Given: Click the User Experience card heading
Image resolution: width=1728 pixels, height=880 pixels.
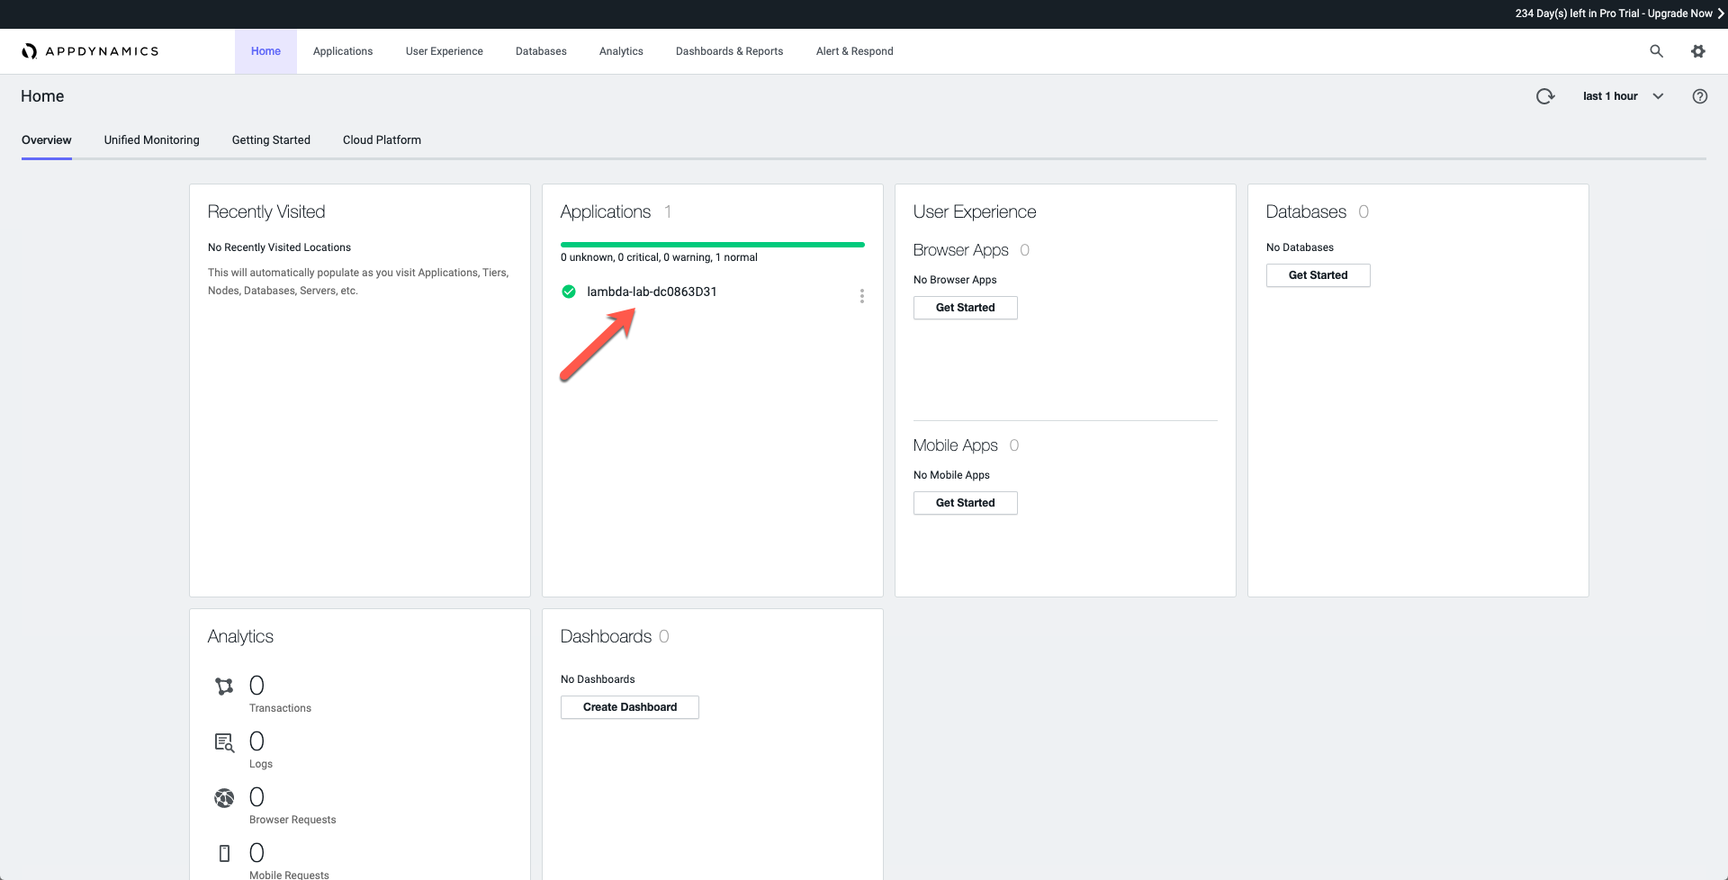Looking at the screenshot, I should (975, 211).
